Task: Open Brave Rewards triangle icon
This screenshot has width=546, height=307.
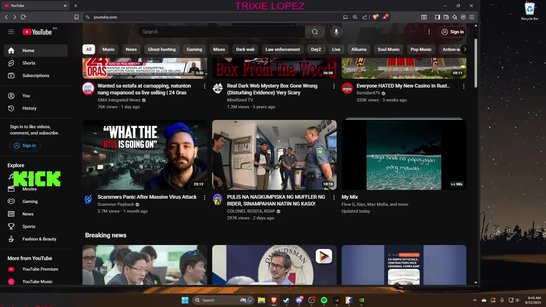Action: pos(385,17)
